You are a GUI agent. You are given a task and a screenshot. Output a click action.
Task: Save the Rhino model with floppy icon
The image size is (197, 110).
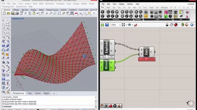coord(13,13)
